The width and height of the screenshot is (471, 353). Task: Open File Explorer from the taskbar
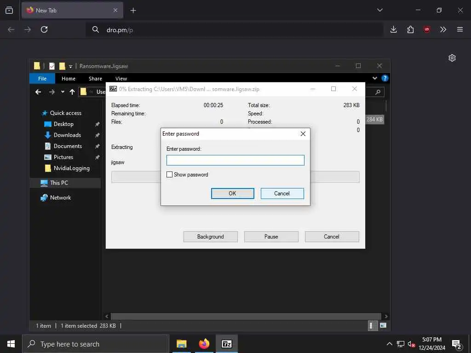181,344
